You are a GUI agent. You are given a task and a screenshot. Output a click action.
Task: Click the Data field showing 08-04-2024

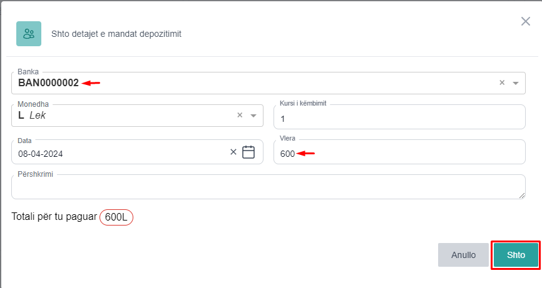pos(119,153)
